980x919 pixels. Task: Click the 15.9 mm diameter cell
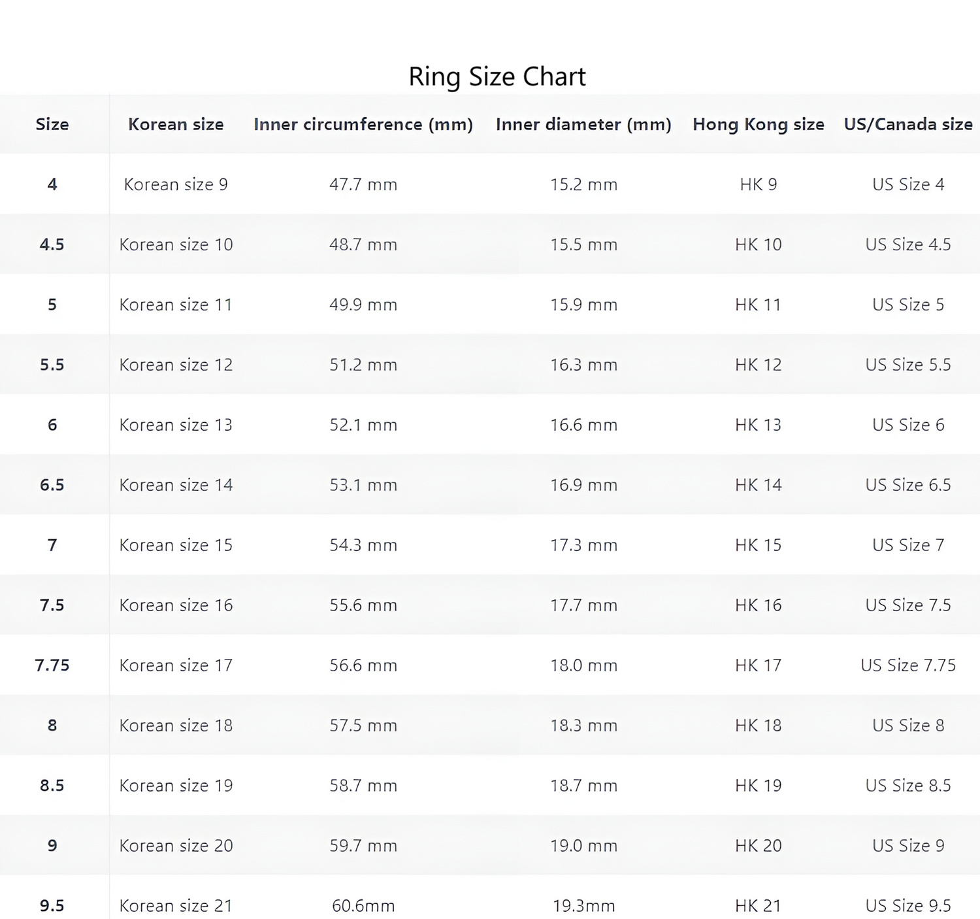[583, 305]
